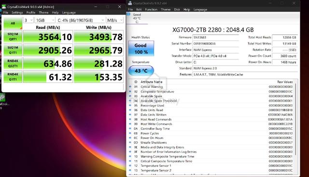
Task: Close the CrystalDiskMark window
Action: tap(119, 7)
